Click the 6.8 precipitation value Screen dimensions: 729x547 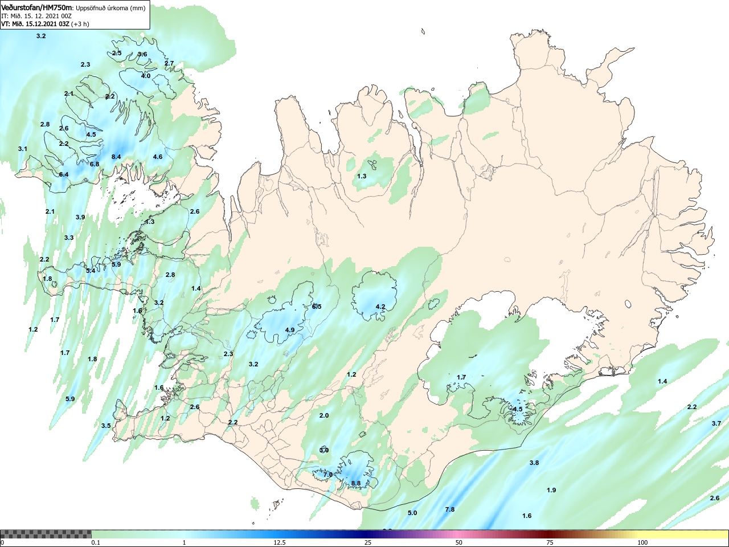click(x=95, y=164)
